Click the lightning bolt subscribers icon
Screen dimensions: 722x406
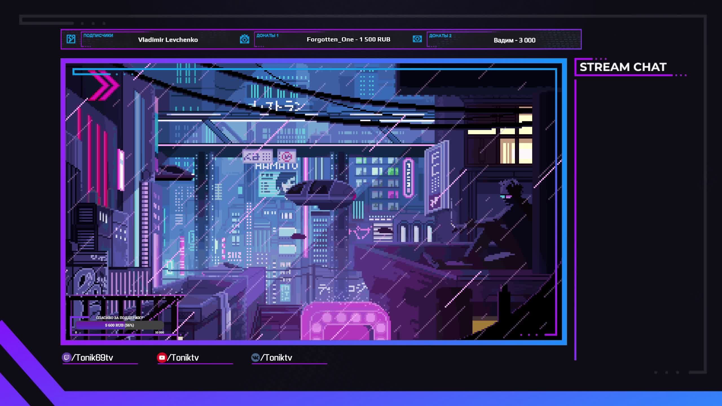71,39
